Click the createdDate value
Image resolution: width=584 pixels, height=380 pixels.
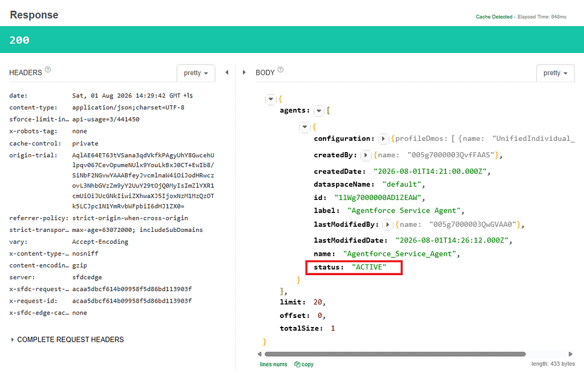click(430, 171)
